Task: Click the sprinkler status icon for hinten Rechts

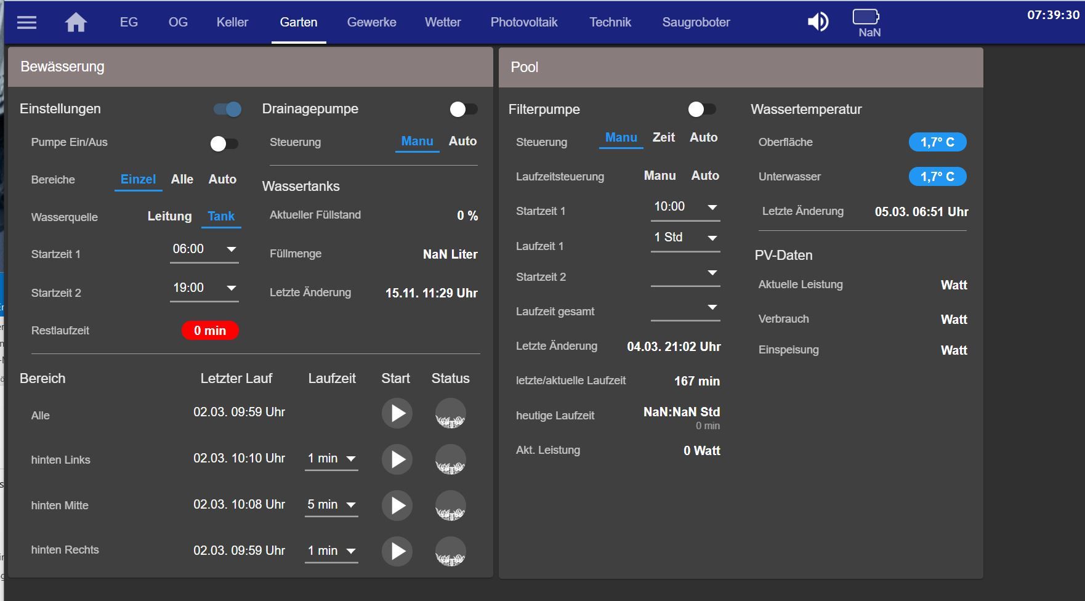Action: click(x=451, y=551)
